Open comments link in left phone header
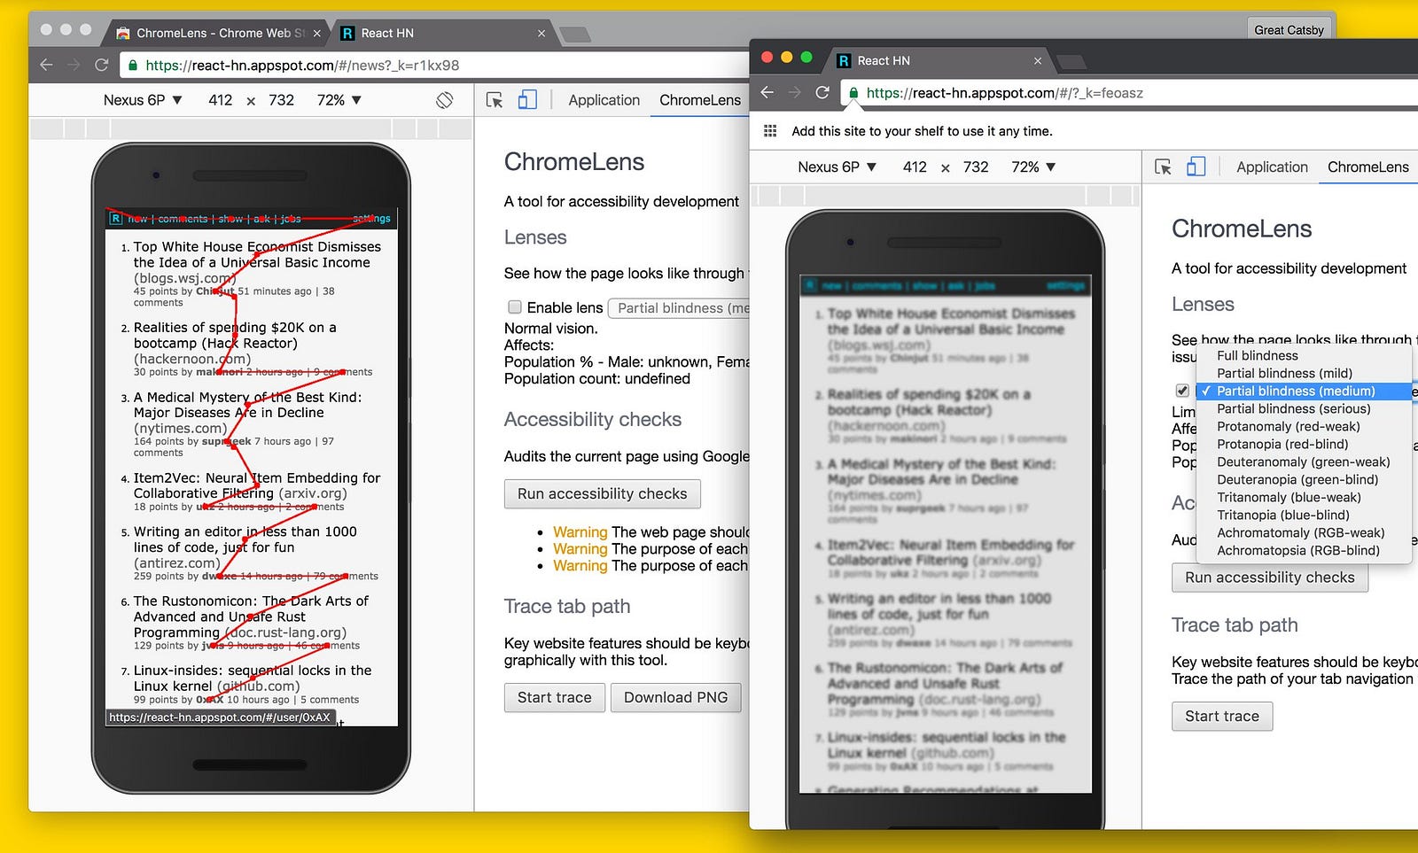The width and height of the screenshot is (1418, 853). (183, 219)
